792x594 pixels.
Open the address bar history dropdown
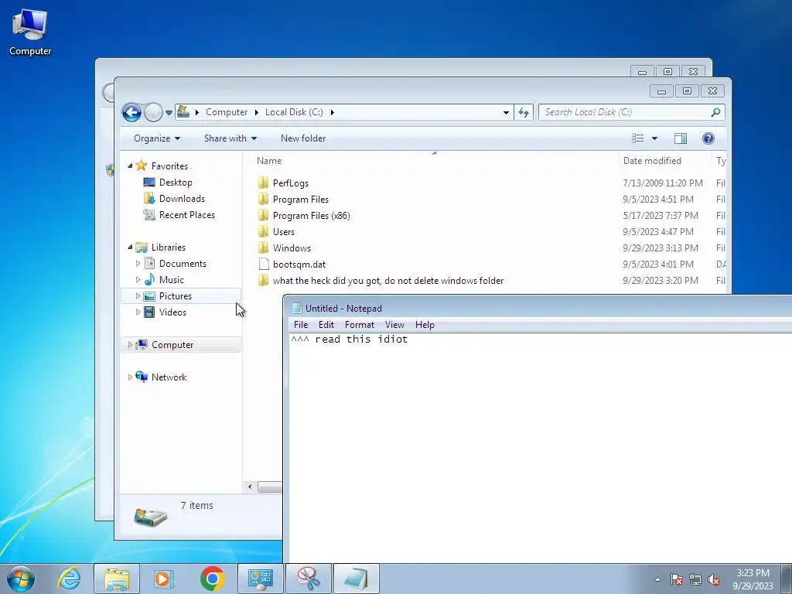tap(506, 113)
